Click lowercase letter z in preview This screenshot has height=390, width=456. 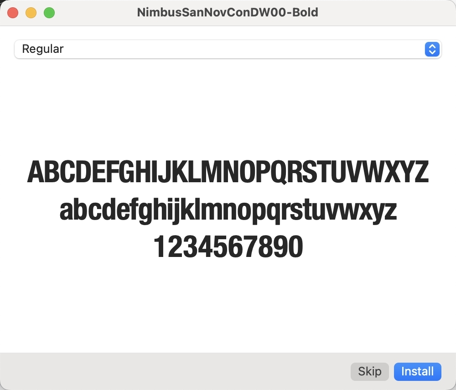[390, 211]
